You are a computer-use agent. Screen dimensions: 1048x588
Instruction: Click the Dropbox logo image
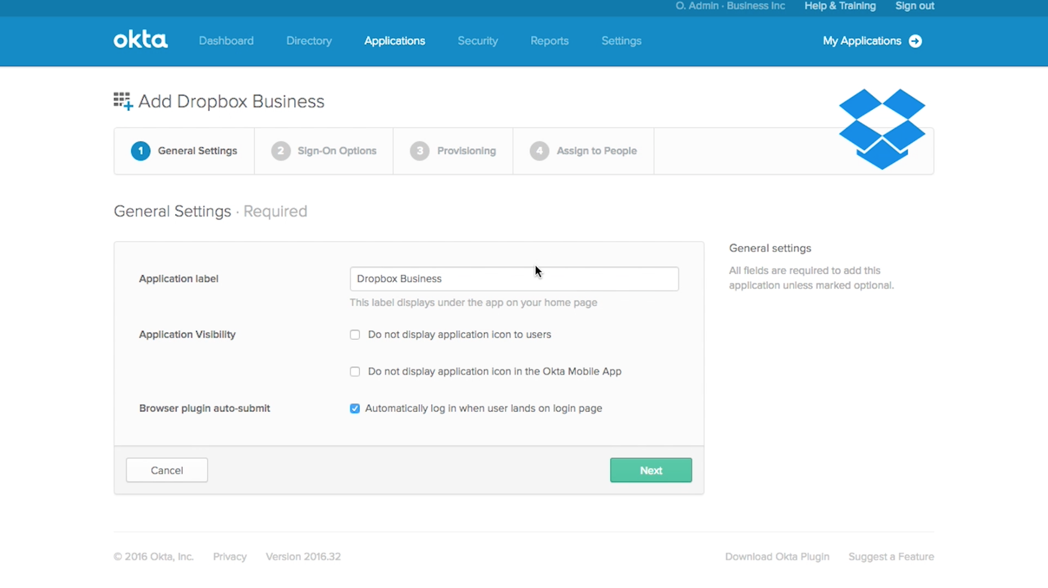click(x=881, y=129)
